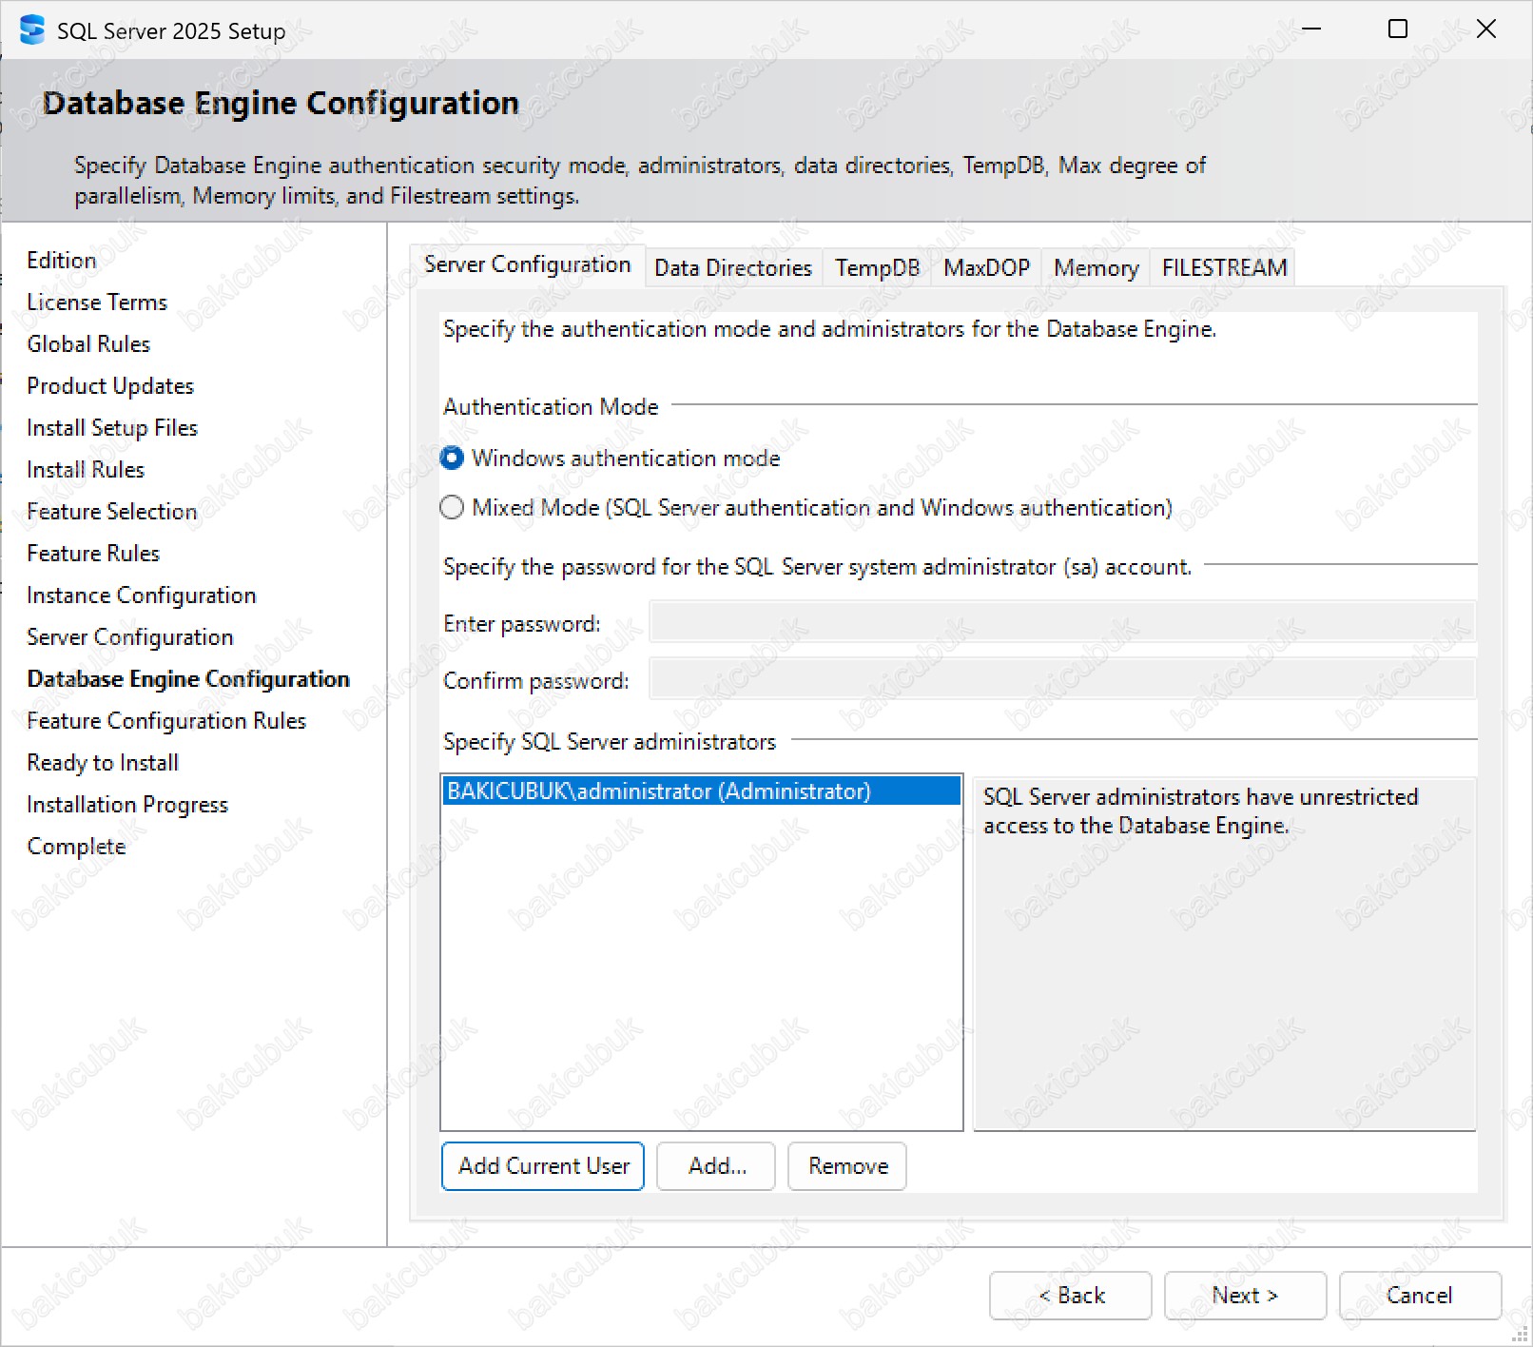Image resolution: width=1533 pixels, height=1347 pixels.
Task: Maximize the setup window
Action: [1397, 29]
